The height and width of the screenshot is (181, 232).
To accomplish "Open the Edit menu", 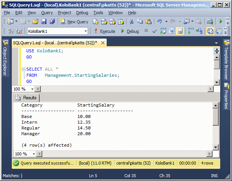I will tap(19, 13).
